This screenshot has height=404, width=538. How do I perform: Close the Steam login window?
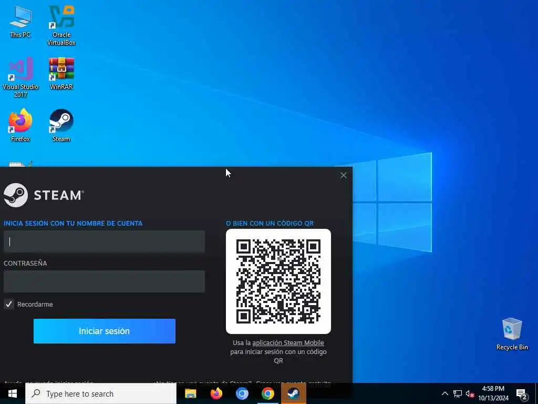tap(344, 175)
